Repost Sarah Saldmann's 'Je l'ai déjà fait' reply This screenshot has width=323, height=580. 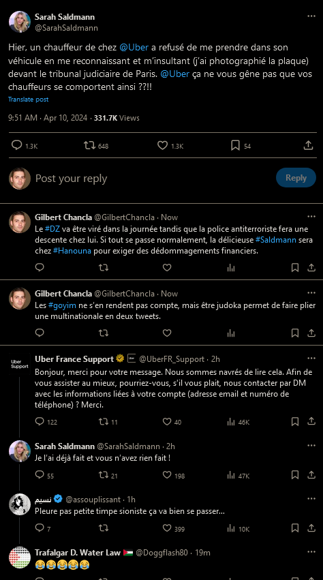[x=104, y=474]
